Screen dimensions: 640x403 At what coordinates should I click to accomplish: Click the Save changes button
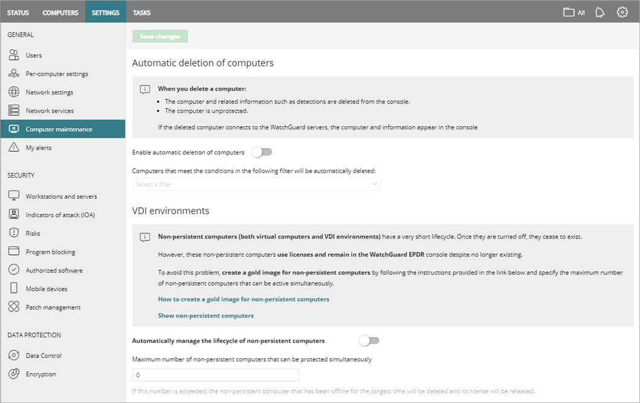click(x=160, y=36)
